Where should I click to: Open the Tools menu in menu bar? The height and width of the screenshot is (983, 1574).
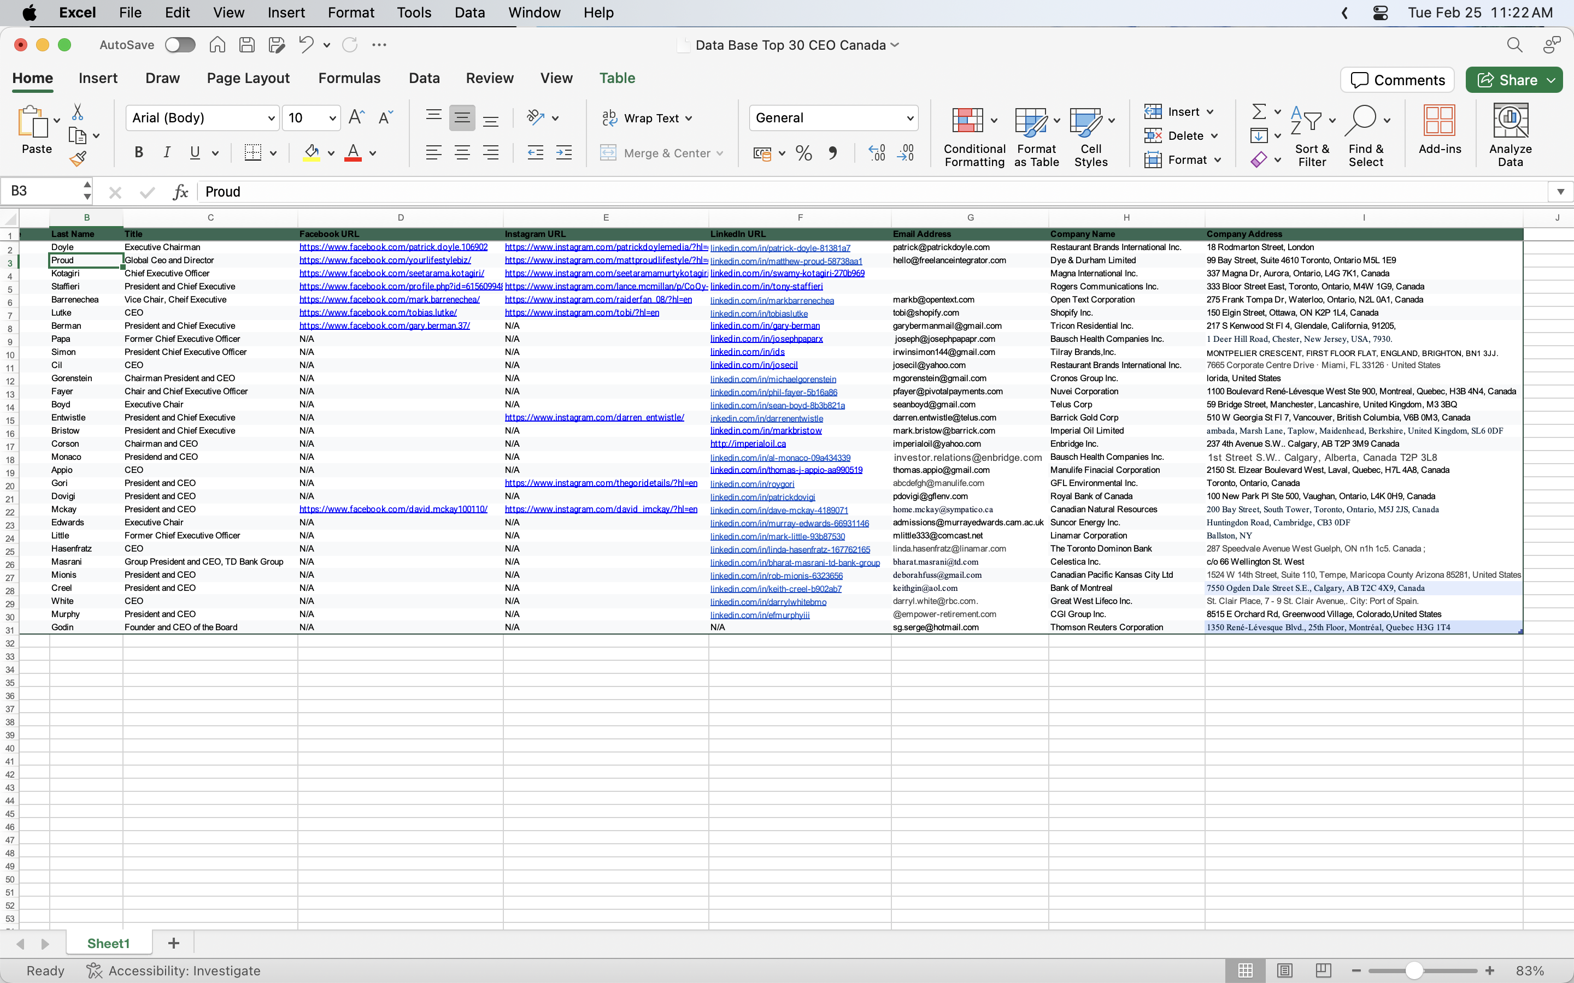coord(414,13)
